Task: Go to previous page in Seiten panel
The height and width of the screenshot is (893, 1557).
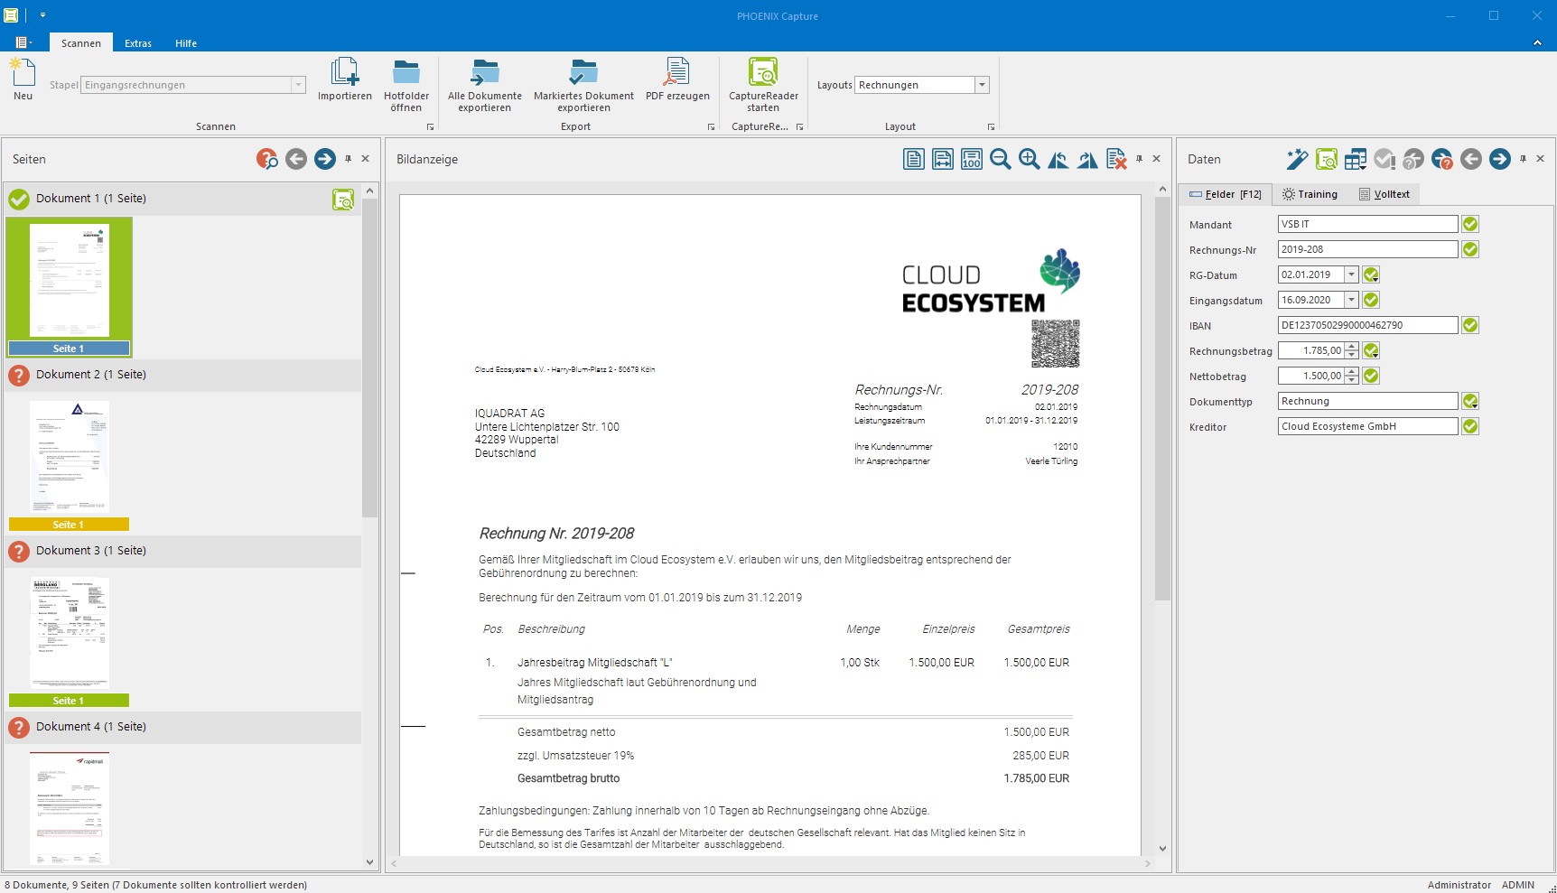Action: point(296,159)
